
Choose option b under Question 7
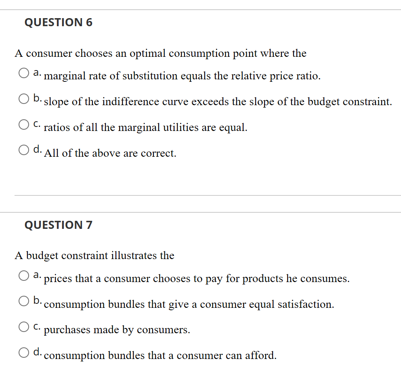[x=23, y=301]
